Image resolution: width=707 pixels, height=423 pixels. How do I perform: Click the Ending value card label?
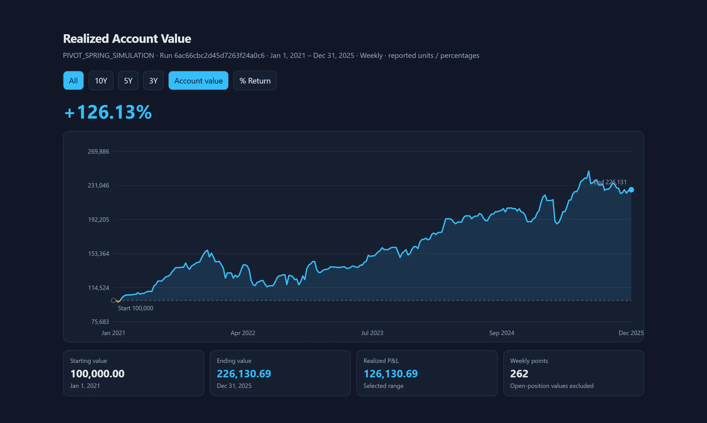point(234,361)
